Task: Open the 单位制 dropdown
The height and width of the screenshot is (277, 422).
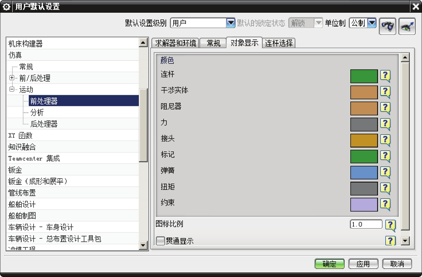Action: [x=372, y=23]
